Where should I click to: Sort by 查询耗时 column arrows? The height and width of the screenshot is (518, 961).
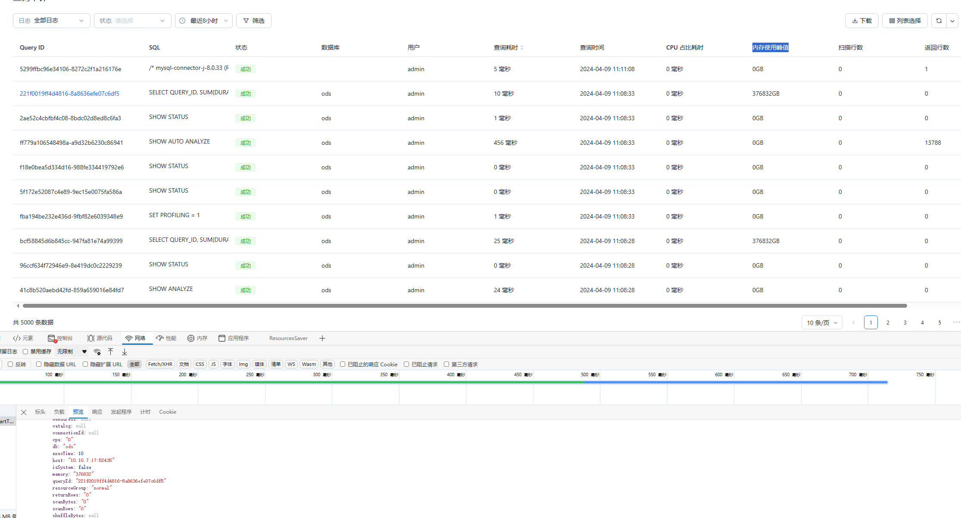click(x=522, y=48)
